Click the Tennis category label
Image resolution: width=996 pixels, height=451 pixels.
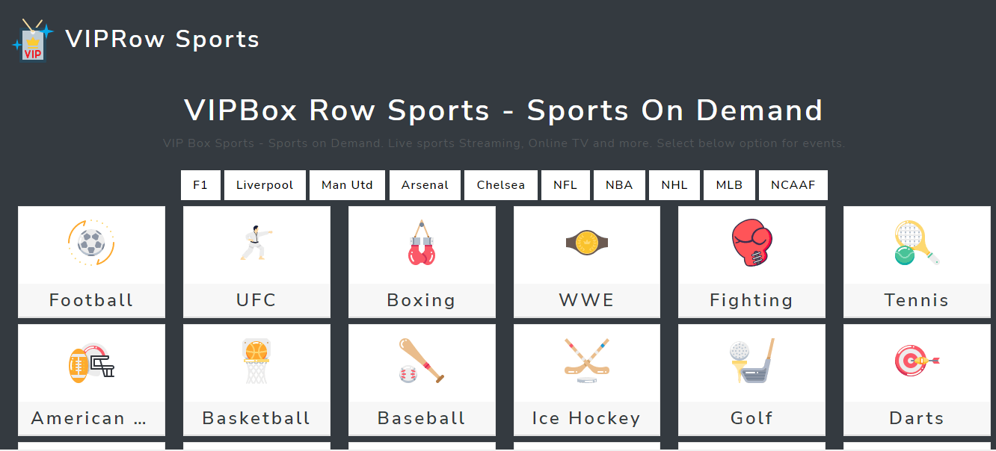click(x=917, y=300)
